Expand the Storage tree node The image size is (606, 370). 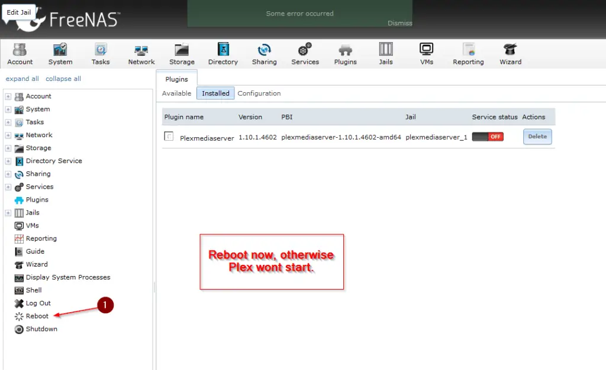tap(8, 148)
